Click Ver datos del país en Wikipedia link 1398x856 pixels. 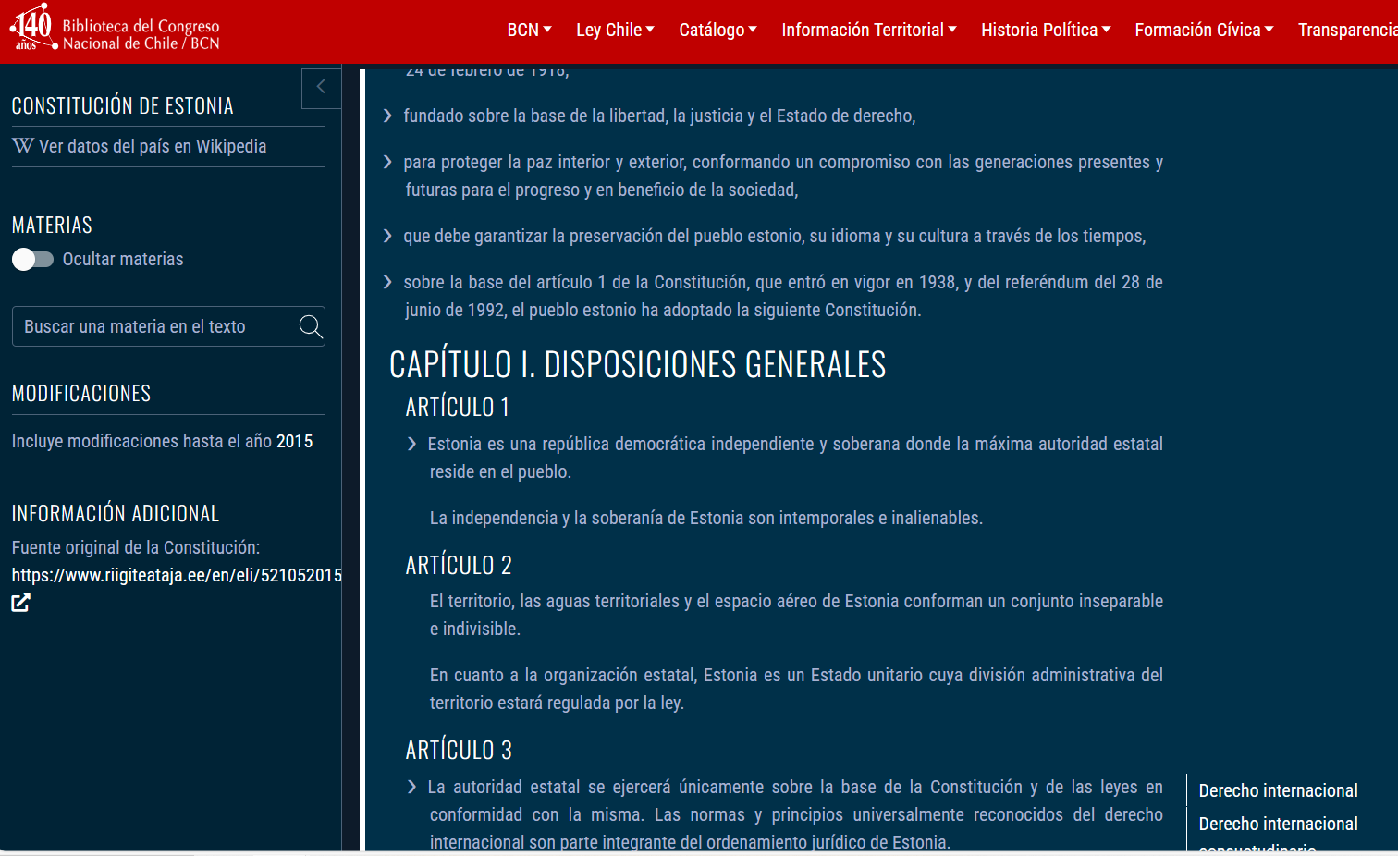point(153,146)
